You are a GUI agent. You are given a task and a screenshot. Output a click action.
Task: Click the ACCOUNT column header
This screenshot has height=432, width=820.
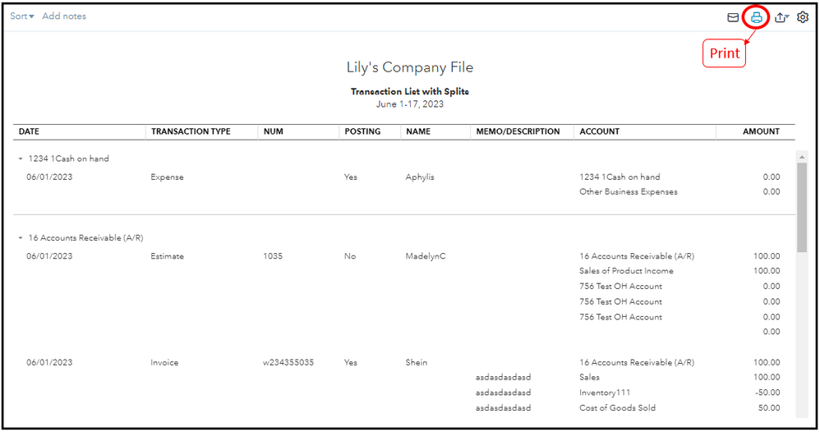tap(599, 131)
